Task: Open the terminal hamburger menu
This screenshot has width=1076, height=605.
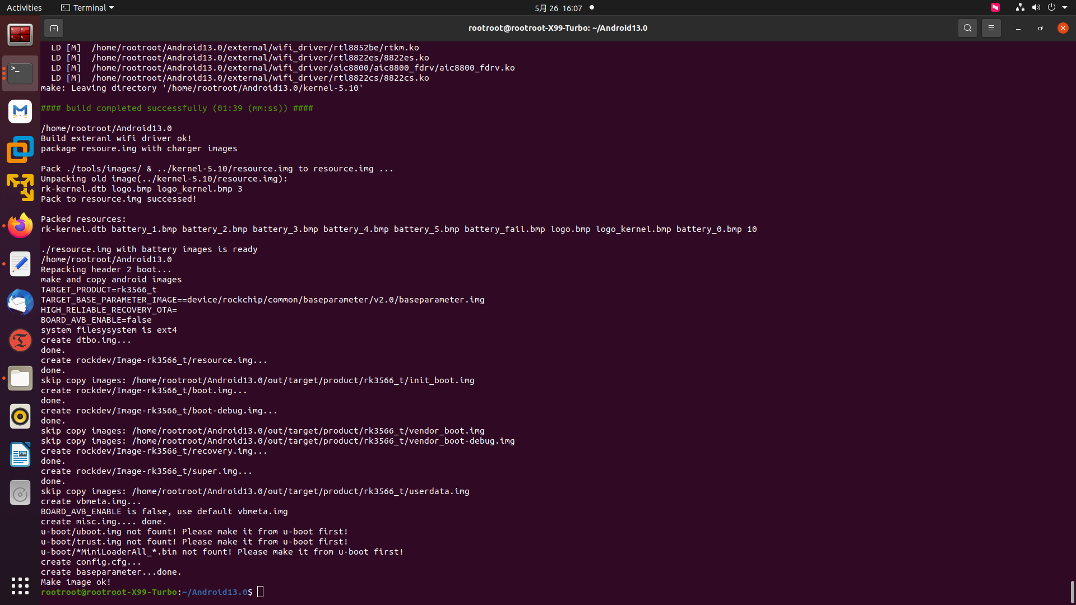Action: [x=991, y=28]
